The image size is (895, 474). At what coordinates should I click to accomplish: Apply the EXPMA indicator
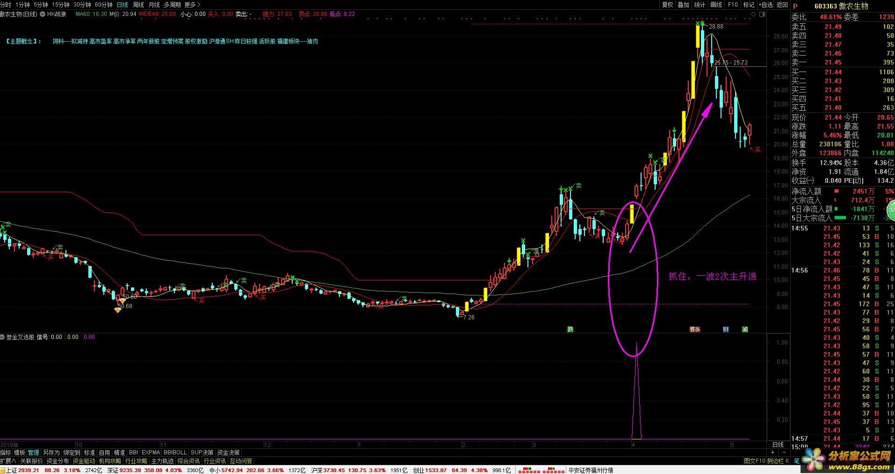click(151, 452)
